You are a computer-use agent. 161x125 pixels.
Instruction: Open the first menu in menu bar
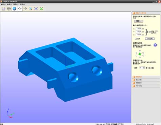(x=3, y=4)
